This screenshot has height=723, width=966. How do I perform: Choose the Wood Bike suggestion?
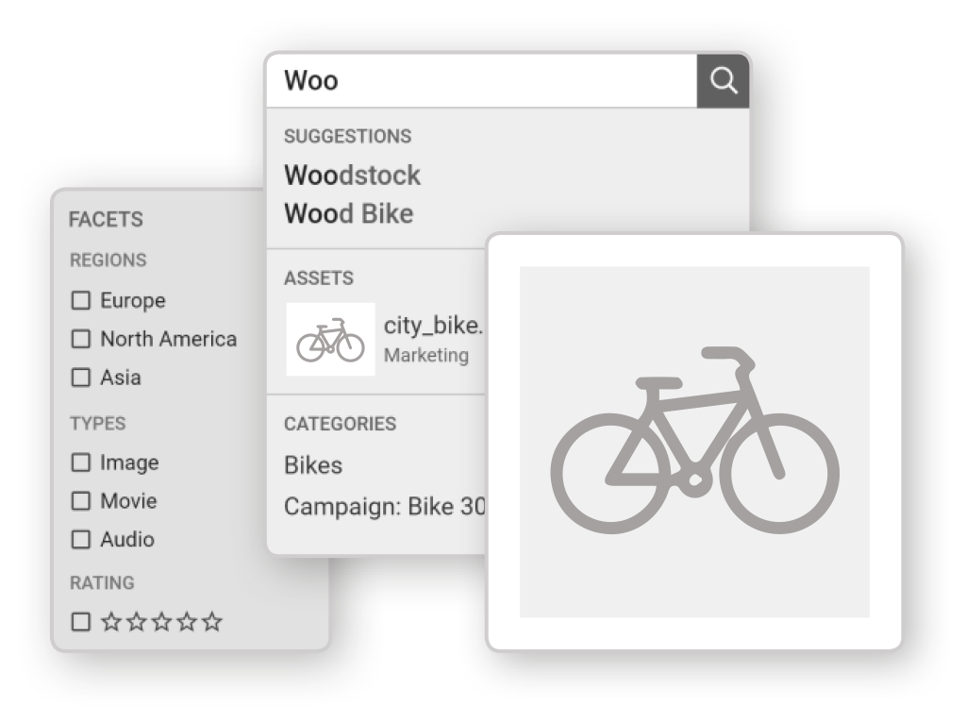click(349, 214)
